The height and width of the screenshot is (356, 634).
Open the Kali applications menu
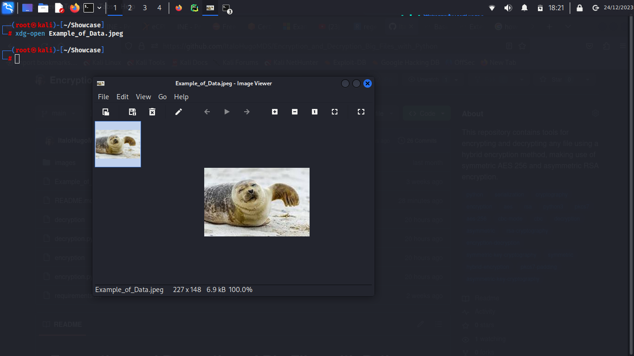coord(8,8)
